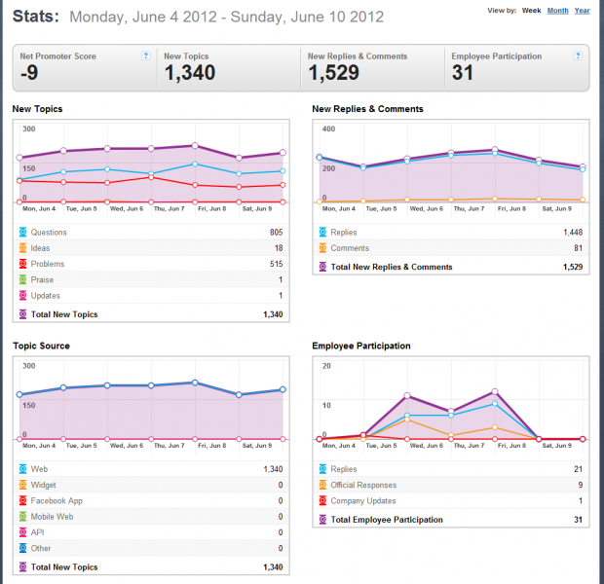
Task: Click the Comments row label
Action: pyautogui.click(x=350, y=248)
